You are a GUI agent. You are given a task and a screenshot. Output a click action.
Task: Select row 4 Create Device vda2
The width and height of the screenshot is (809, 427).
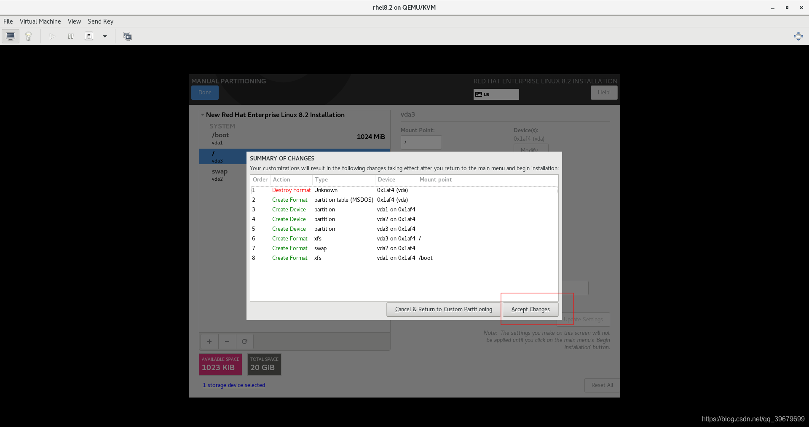404,219
